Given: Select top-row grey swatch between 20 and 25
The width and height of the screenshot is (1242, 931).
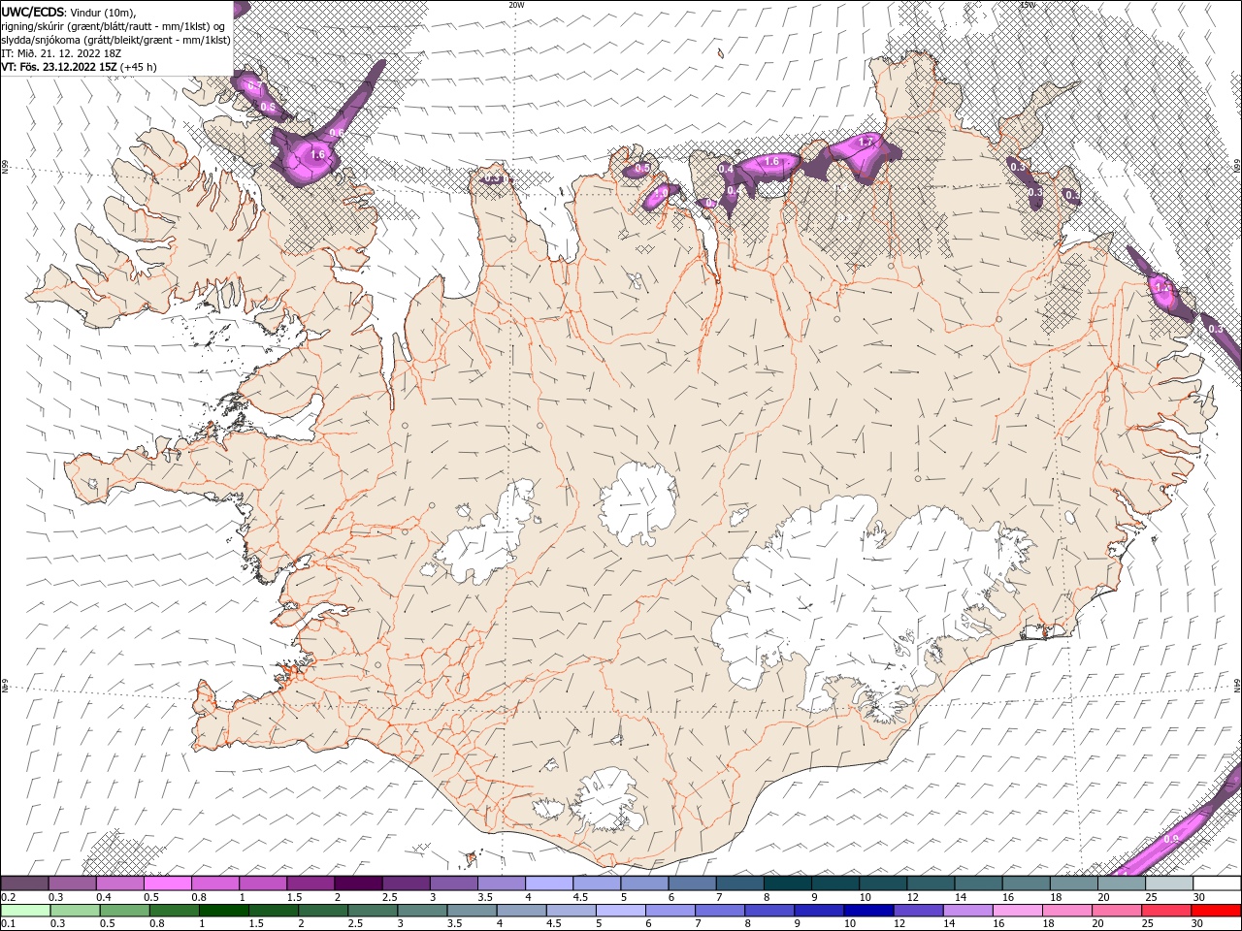Looking at the screenshot, I should coord(1122,883).
